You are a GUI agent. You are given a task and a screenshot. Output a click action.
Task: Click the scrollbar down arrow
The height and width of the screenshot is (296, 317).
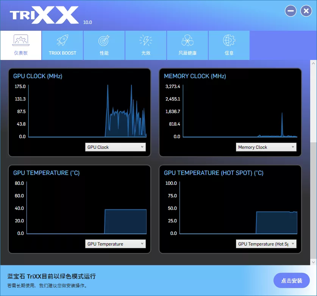coord(313,262)
